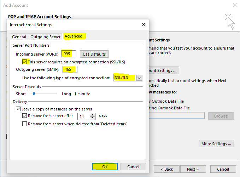The height and width of the screenshot is (177, 240).
Task: Select the Advanced tab
Action: (74, 36)
